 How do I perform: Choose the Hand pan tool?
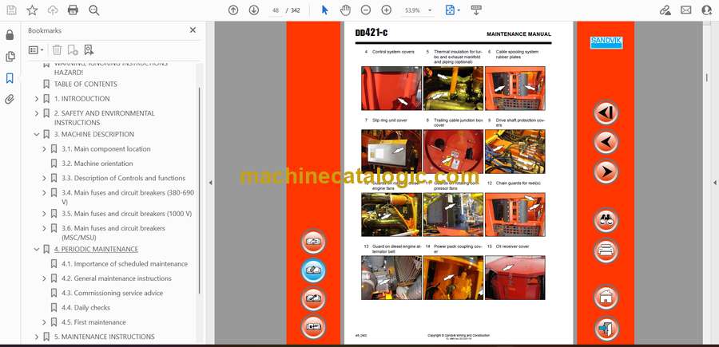click(345, 10)
